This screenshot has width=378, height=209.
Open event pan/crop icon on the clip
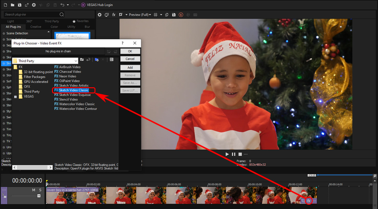[303, 201]
